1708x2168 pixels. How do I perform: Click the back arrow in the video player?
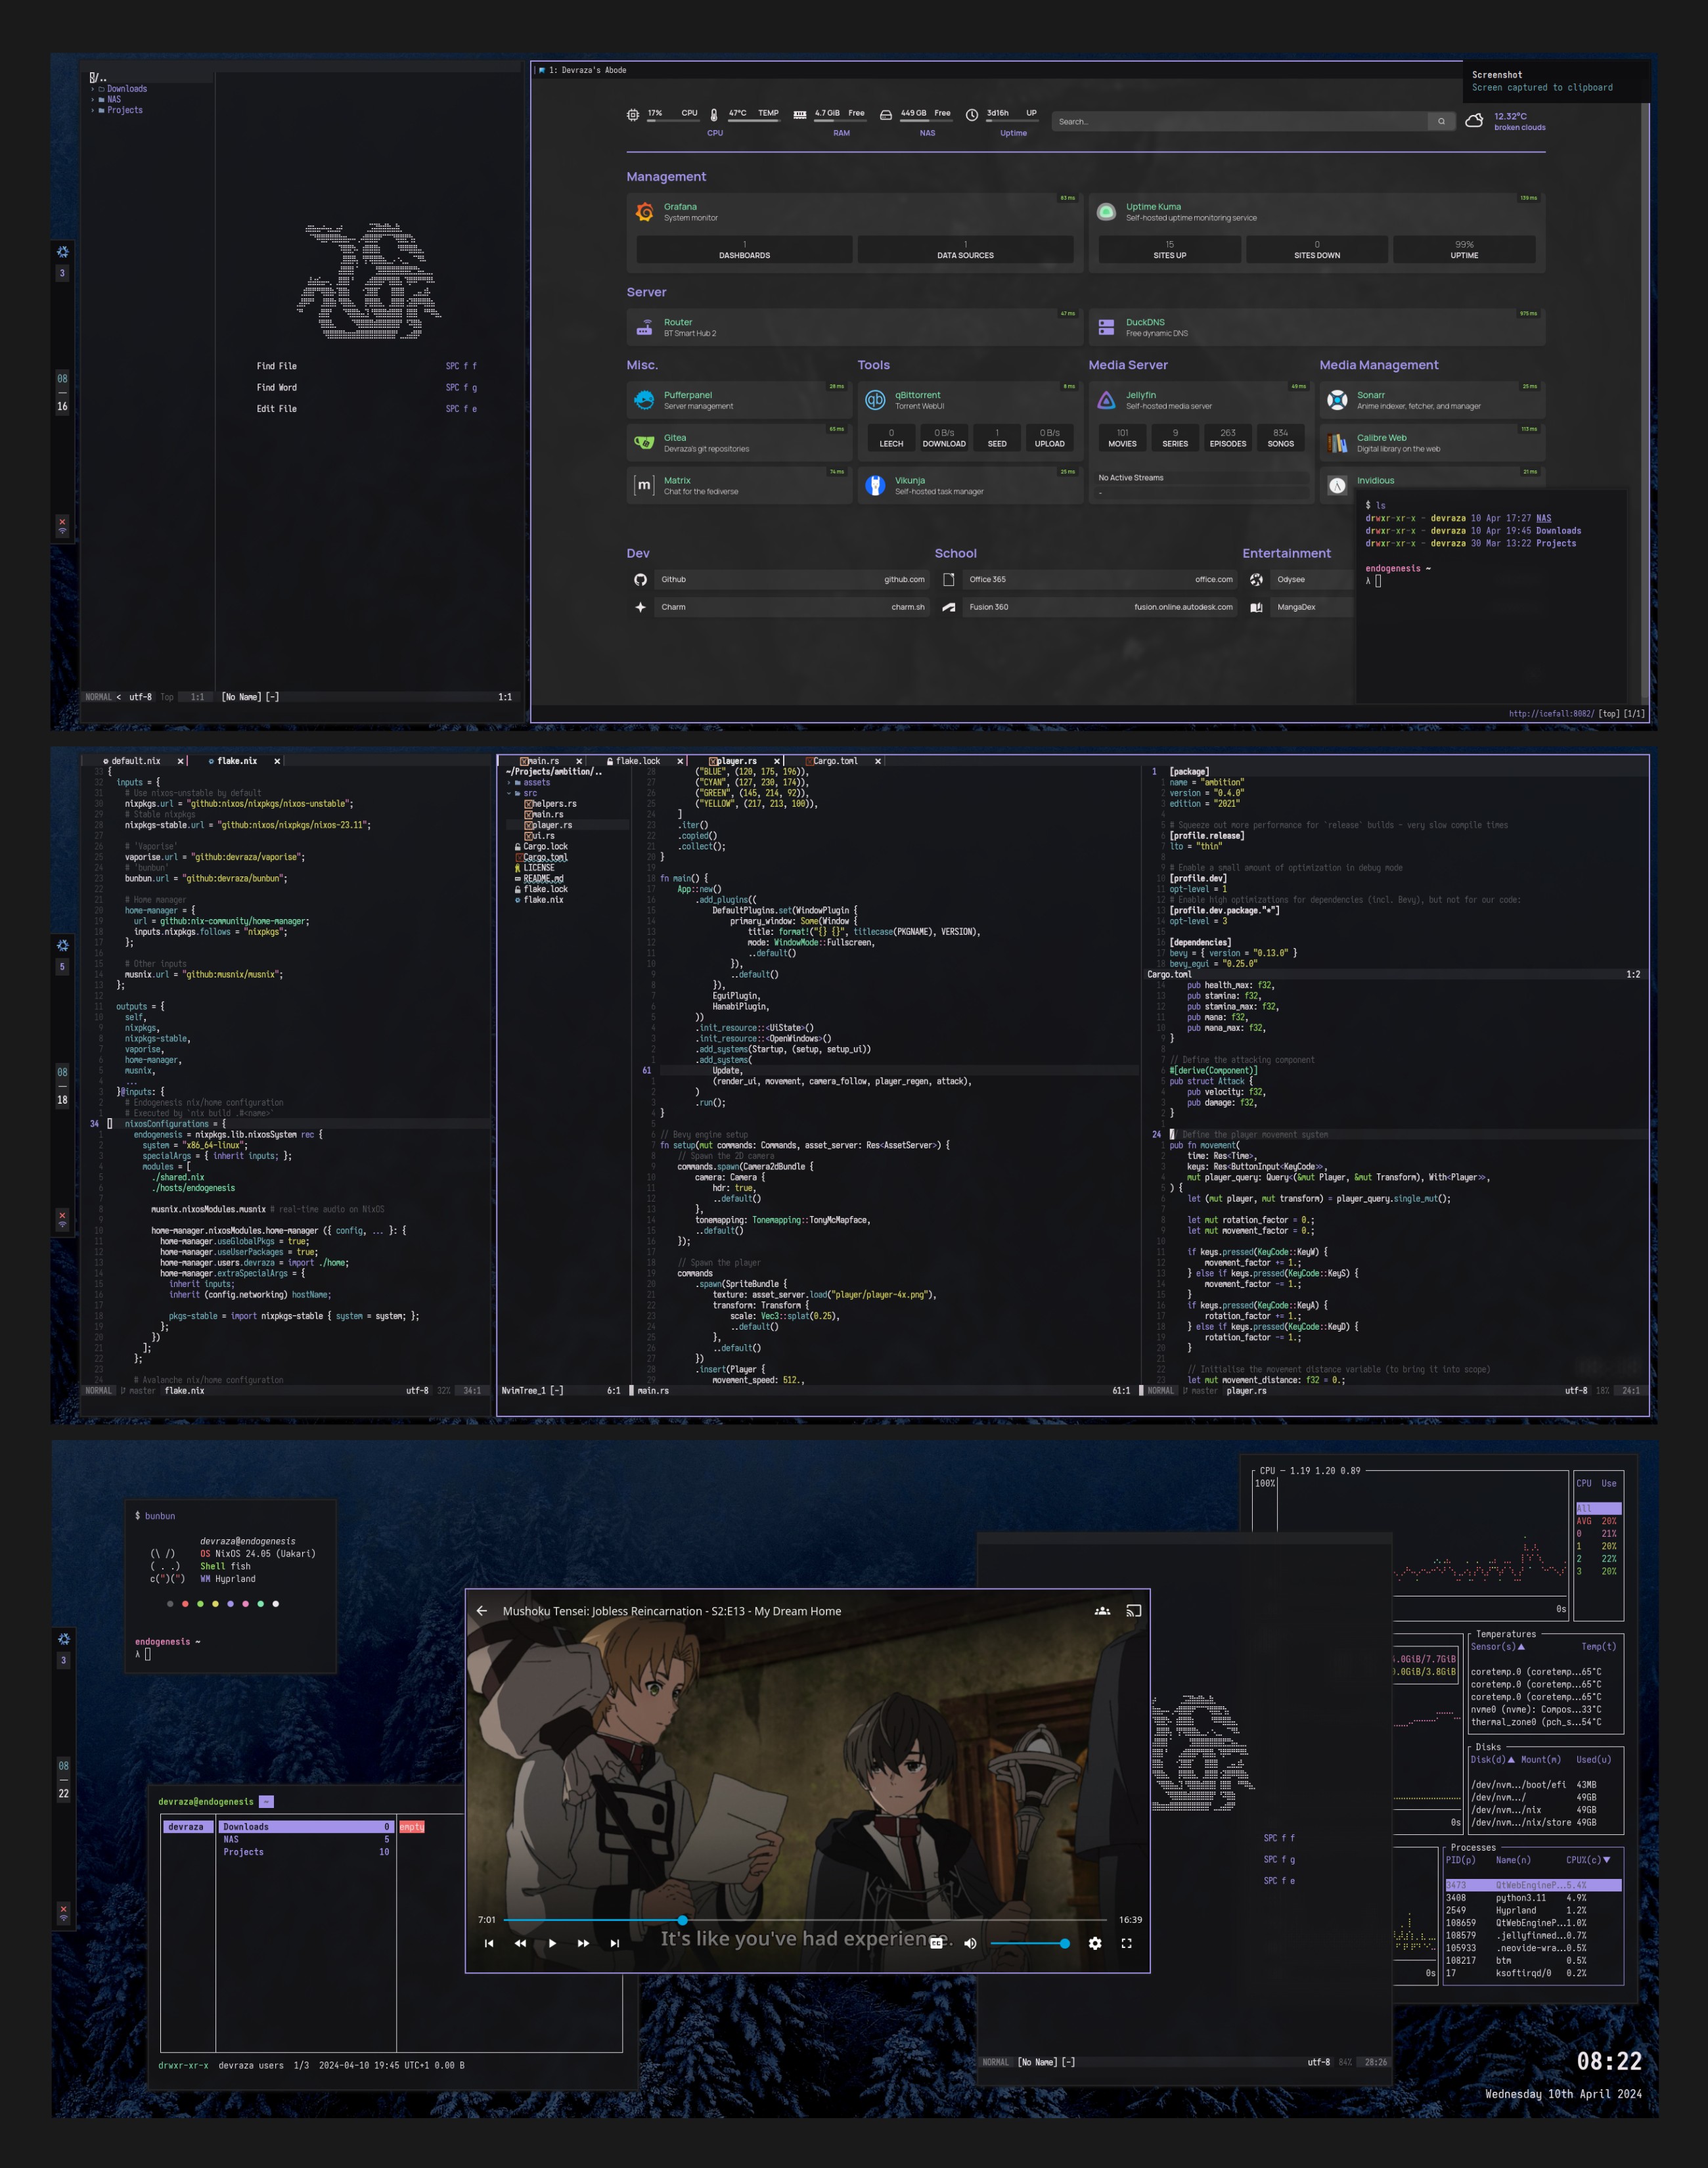pyautogui.click(x=482, y=1611)
